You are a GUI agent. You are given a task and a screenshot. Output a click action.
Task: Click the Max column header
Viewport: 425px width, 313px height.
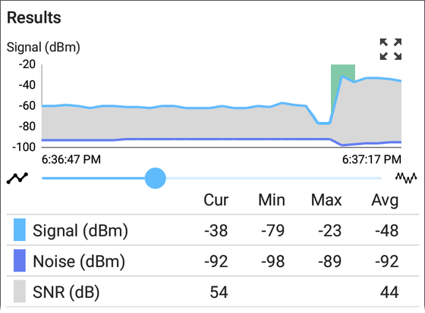click(326, 200)
